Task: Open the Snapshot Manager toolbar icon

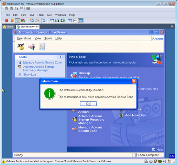Action: (x=43, y=21)
